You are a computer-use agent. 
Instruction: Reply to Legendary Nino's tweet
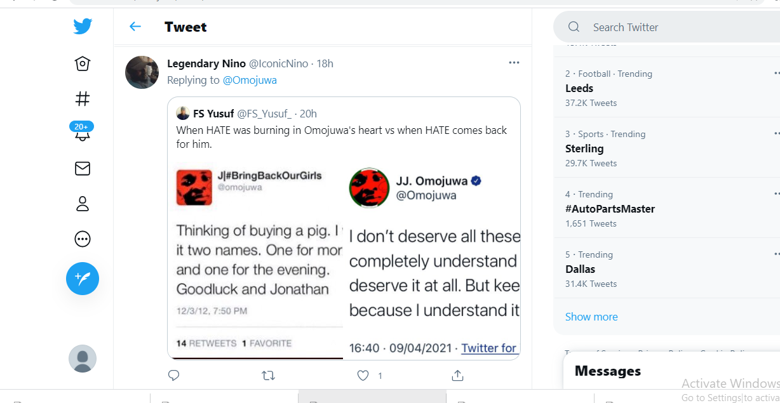tap(174, 376)
